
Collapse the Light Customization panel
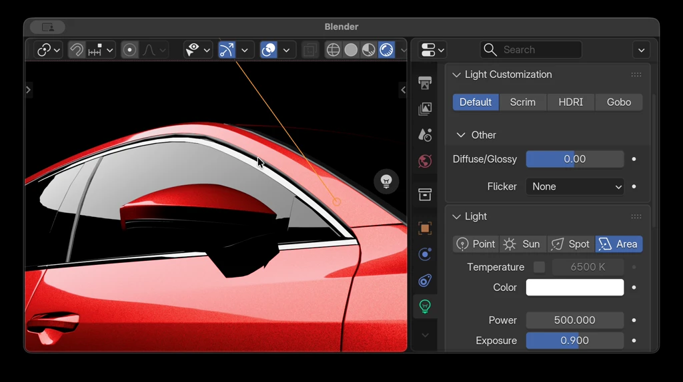pos(456,75)
